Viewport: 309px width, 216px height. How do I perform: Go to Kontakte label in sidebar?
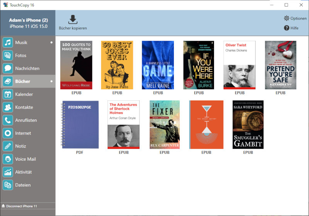[24, 107]
